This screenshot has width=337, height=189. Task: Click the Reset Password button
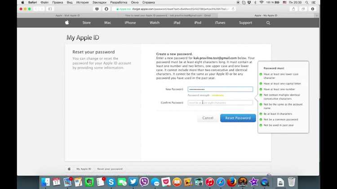[238, 118]
